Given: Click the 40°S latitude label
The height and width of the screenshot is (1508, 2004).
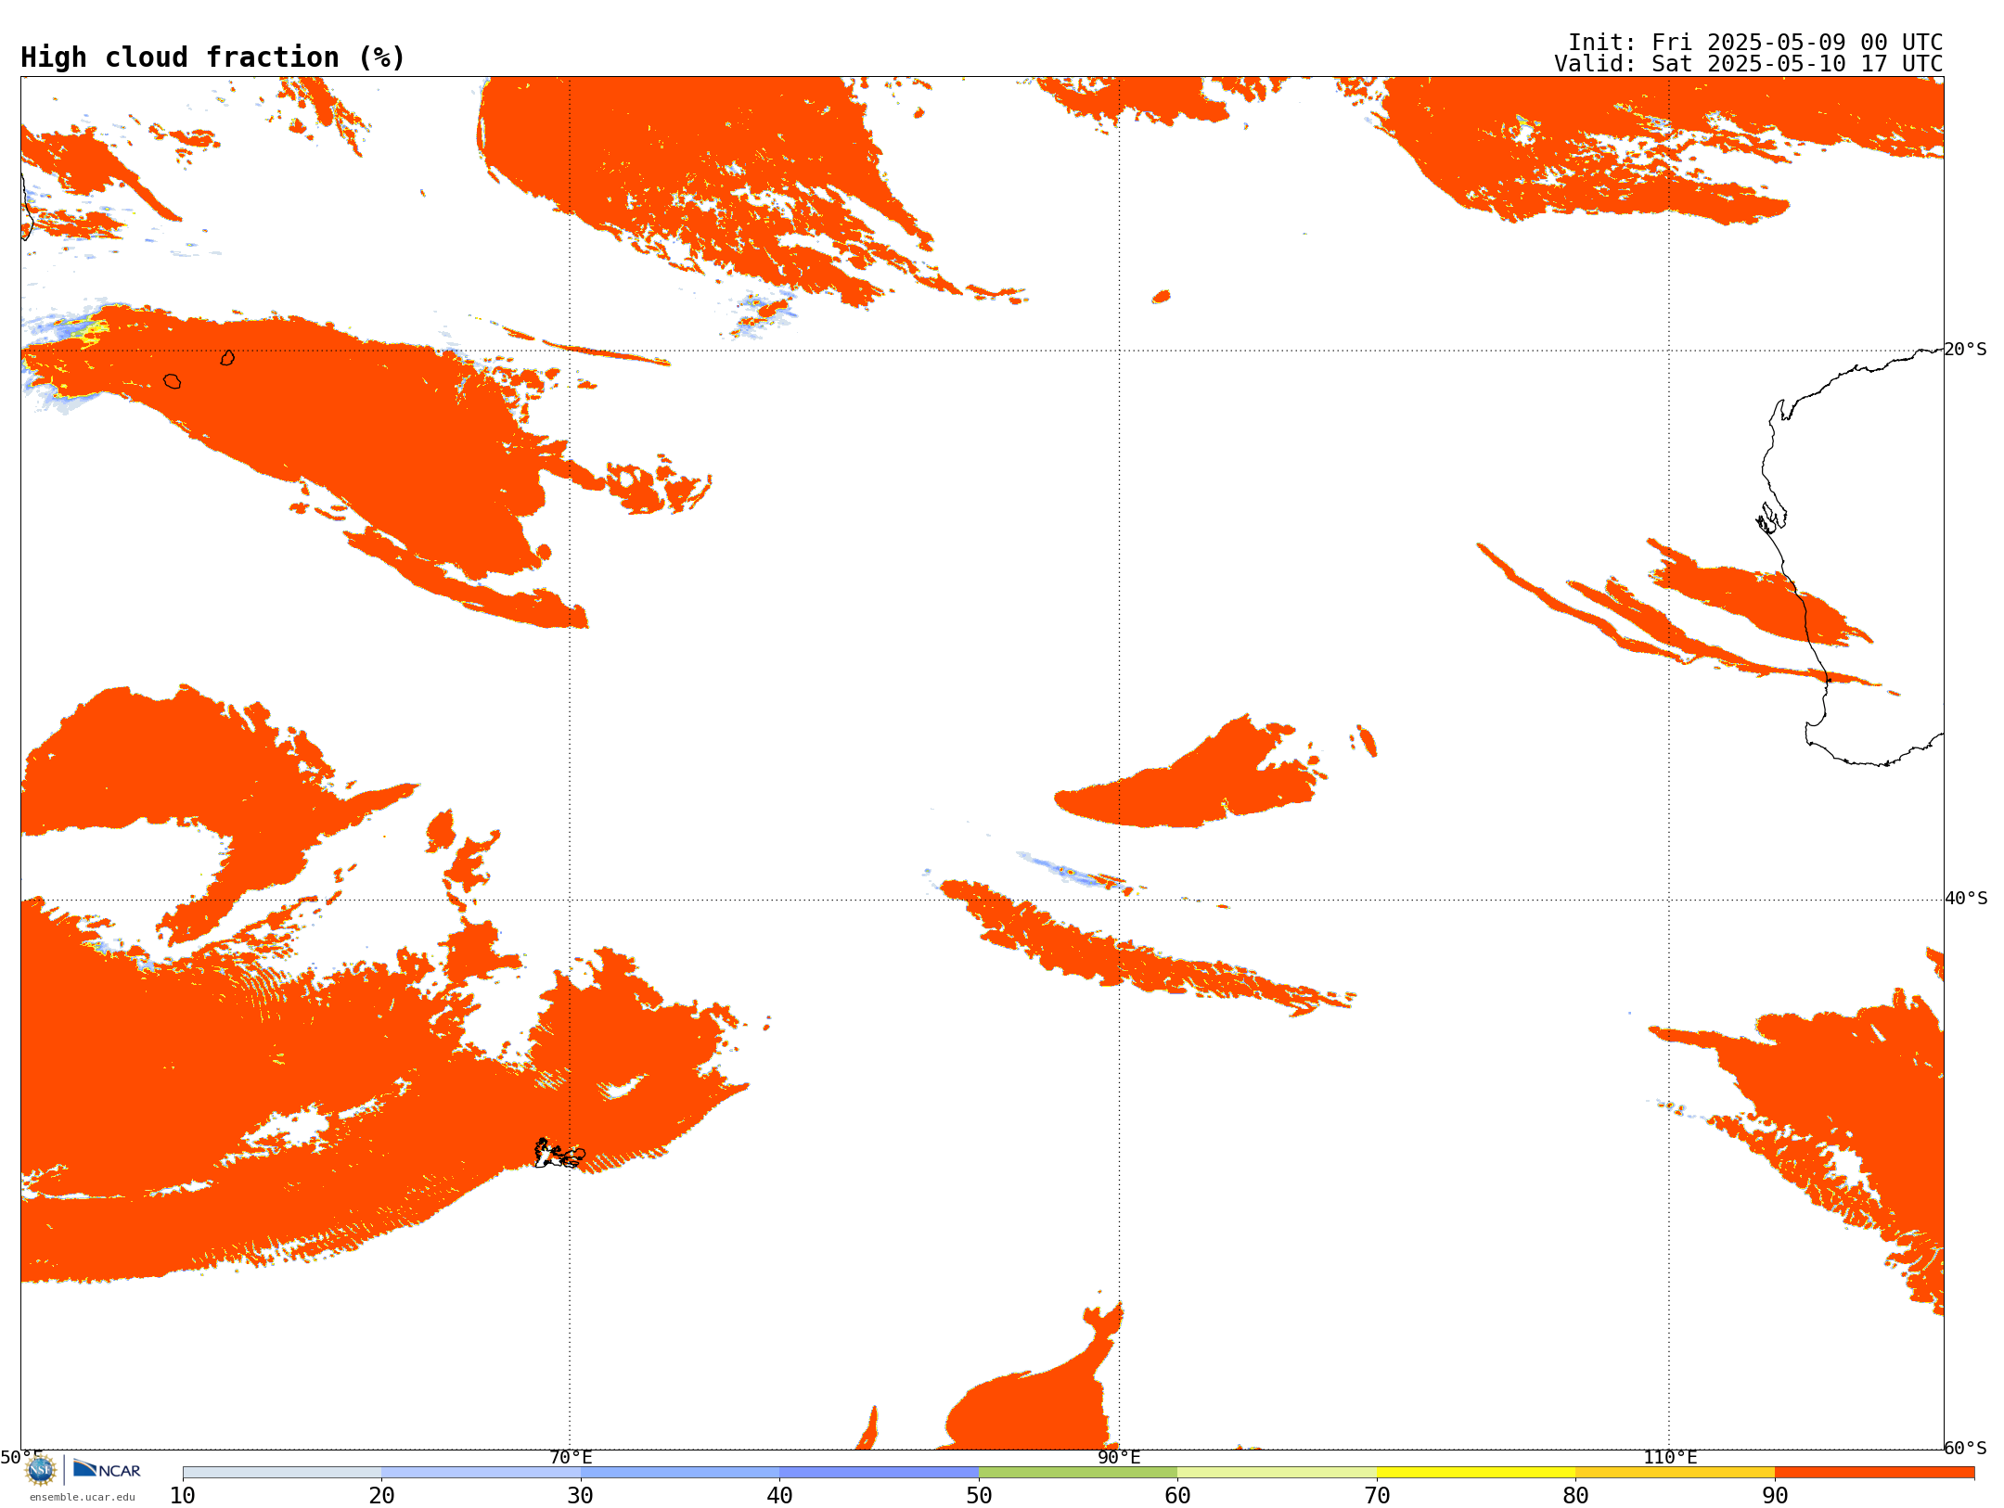Looking at the screenshot, I should point(1966,899).
